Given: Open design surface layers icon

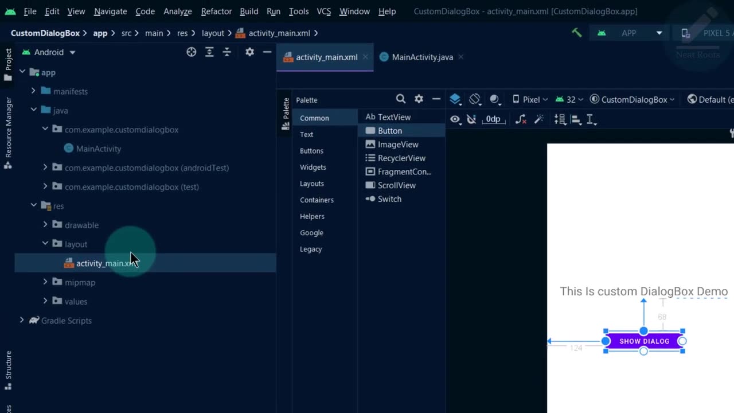Looking at the screenshot, I should (455, 99).
